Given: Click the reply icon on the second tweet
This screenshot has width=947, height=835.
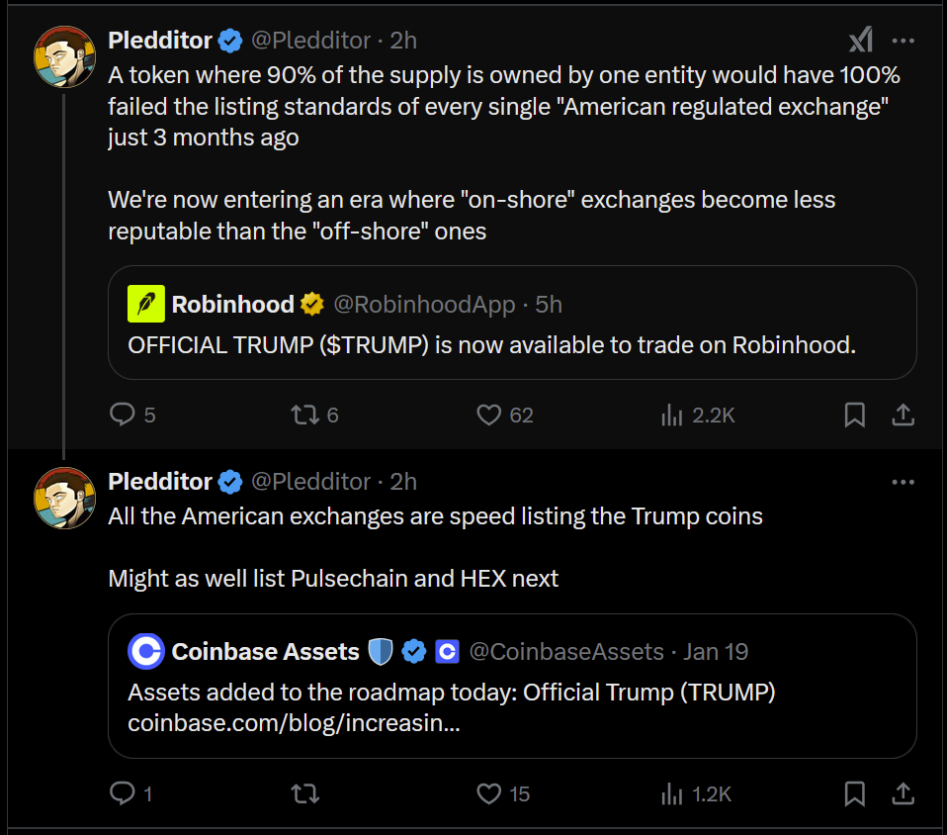Looking at the screenshot, I should pyautogui.click(x=121, y=793).
